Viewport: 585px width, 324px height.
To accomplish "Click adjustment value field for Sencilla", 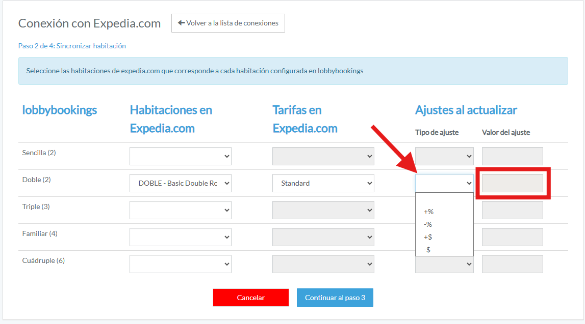I will [x=512, y=156].
